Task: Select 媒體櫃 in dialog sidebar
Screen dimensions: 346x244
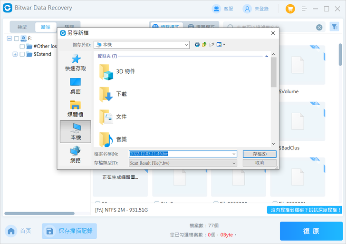Action: (x=76, y=109)
